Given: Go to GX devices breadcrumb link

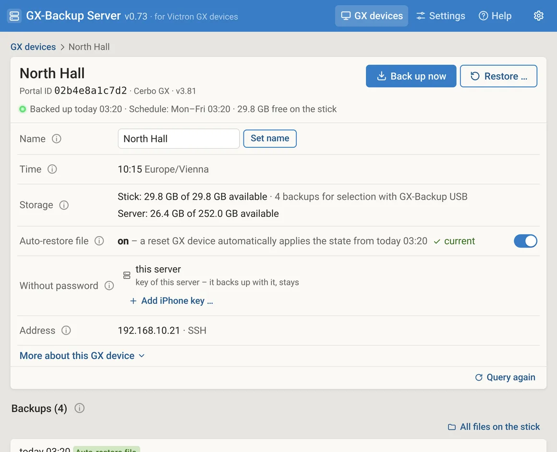Looking at the screenshot, I should (x=33, y=47).
